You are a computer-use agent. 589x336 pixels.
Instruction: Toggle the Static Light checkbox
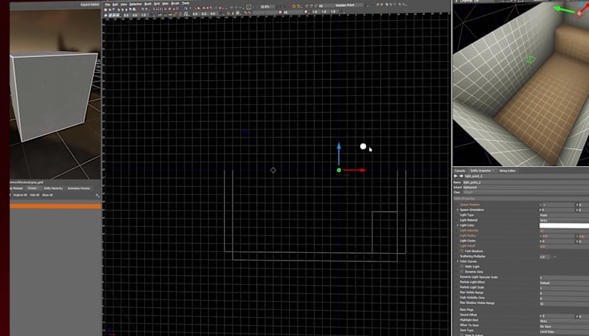[462, 266]
